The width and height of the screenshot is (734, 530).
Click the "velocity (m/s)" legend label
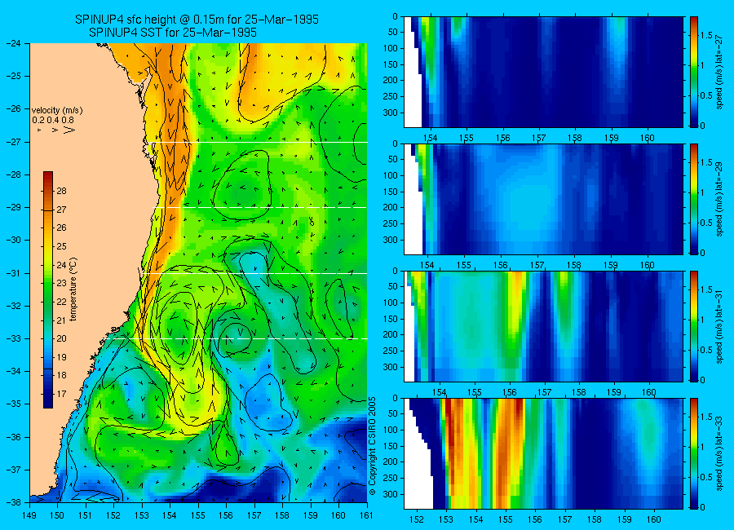(x=57, y=111)
